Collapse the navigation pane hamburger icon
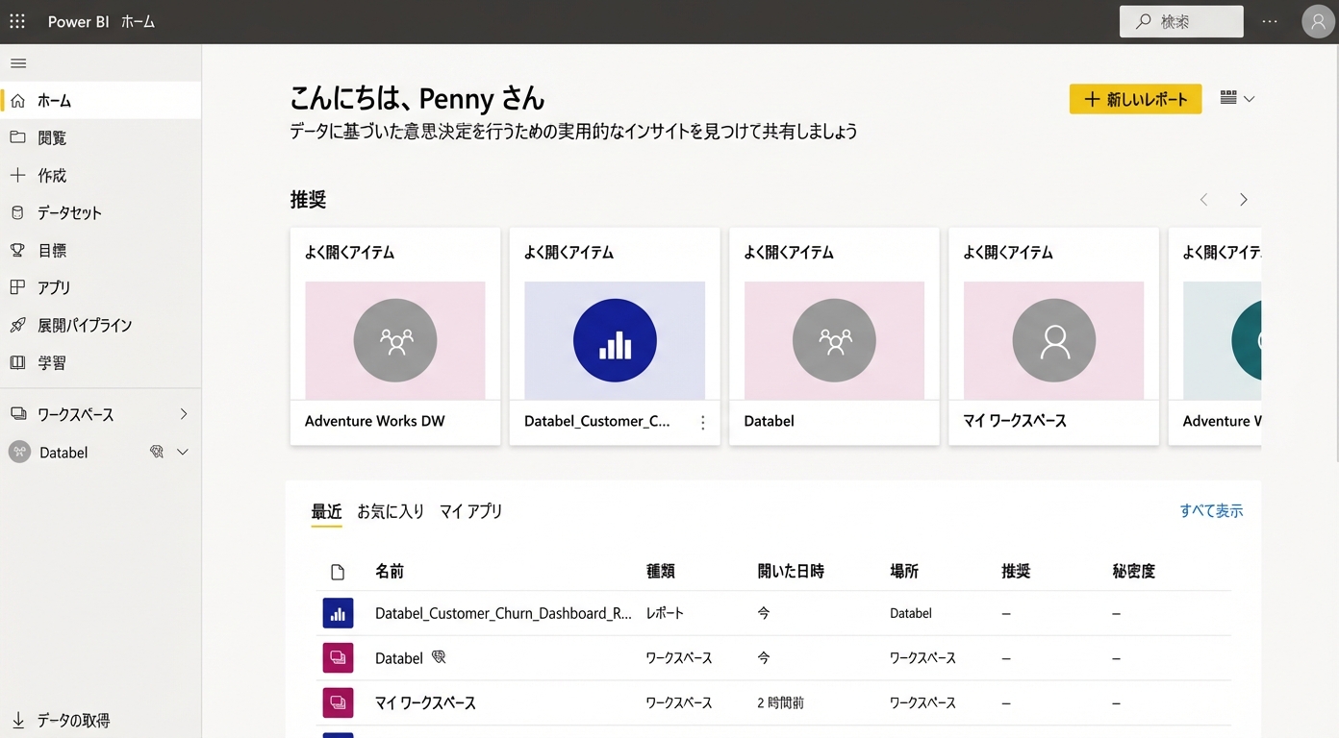Screen dimensions: 1339x738 [18, 63]
